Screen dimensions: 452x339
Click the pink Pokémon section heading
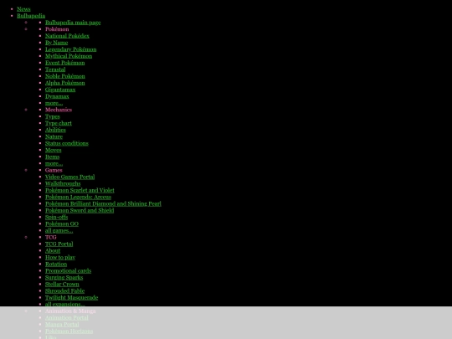57,29
